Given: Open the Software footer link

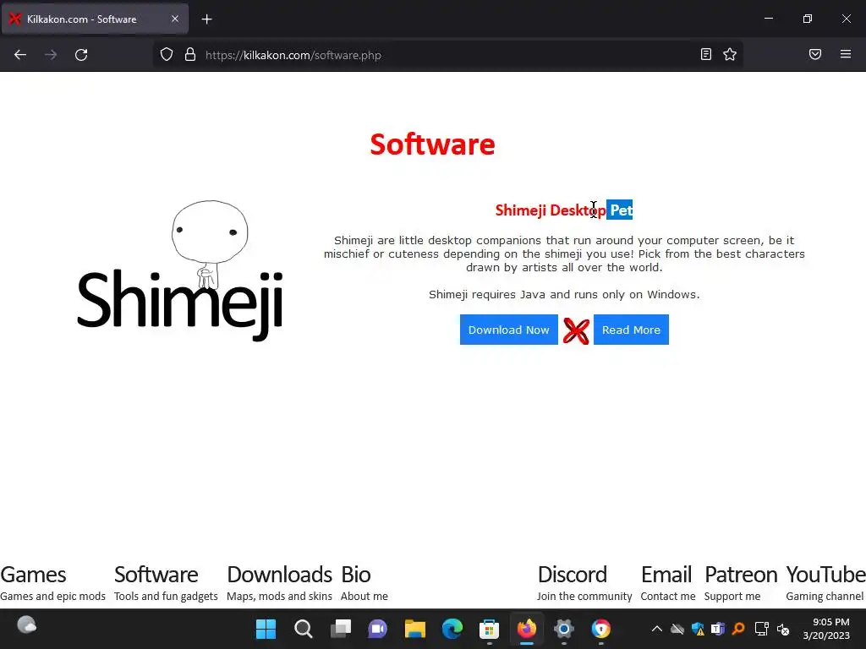Looking at the screenshot, I should click(x=166, y=582).
